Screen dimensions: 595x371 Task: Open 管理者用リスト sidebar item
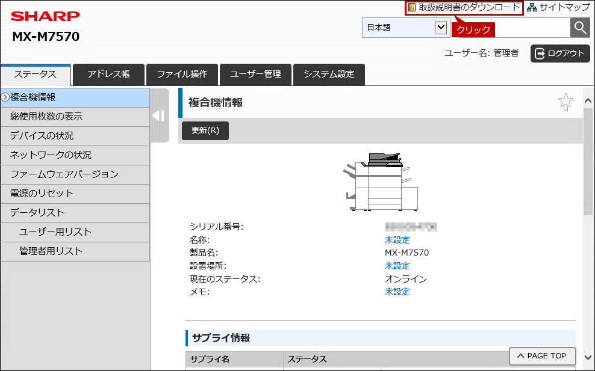tap(75, 251)
